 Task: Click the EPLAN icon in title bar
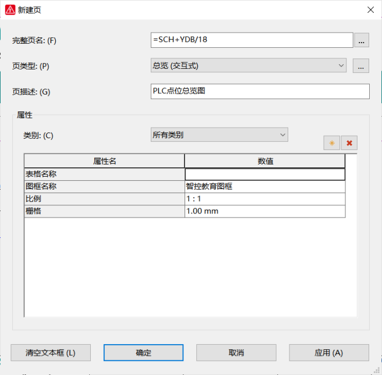tap(10, 10)
